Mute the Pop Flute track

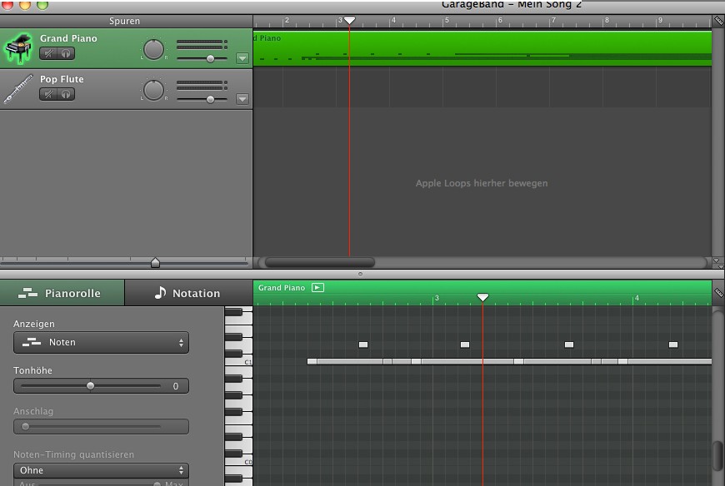pos(48,94)
